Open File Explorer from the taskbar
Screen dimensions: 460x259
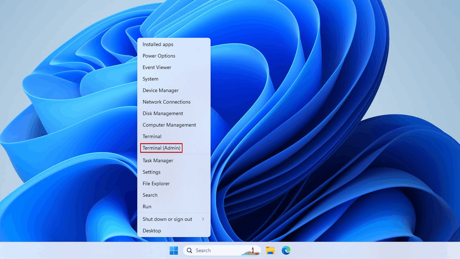coord(270,250)
